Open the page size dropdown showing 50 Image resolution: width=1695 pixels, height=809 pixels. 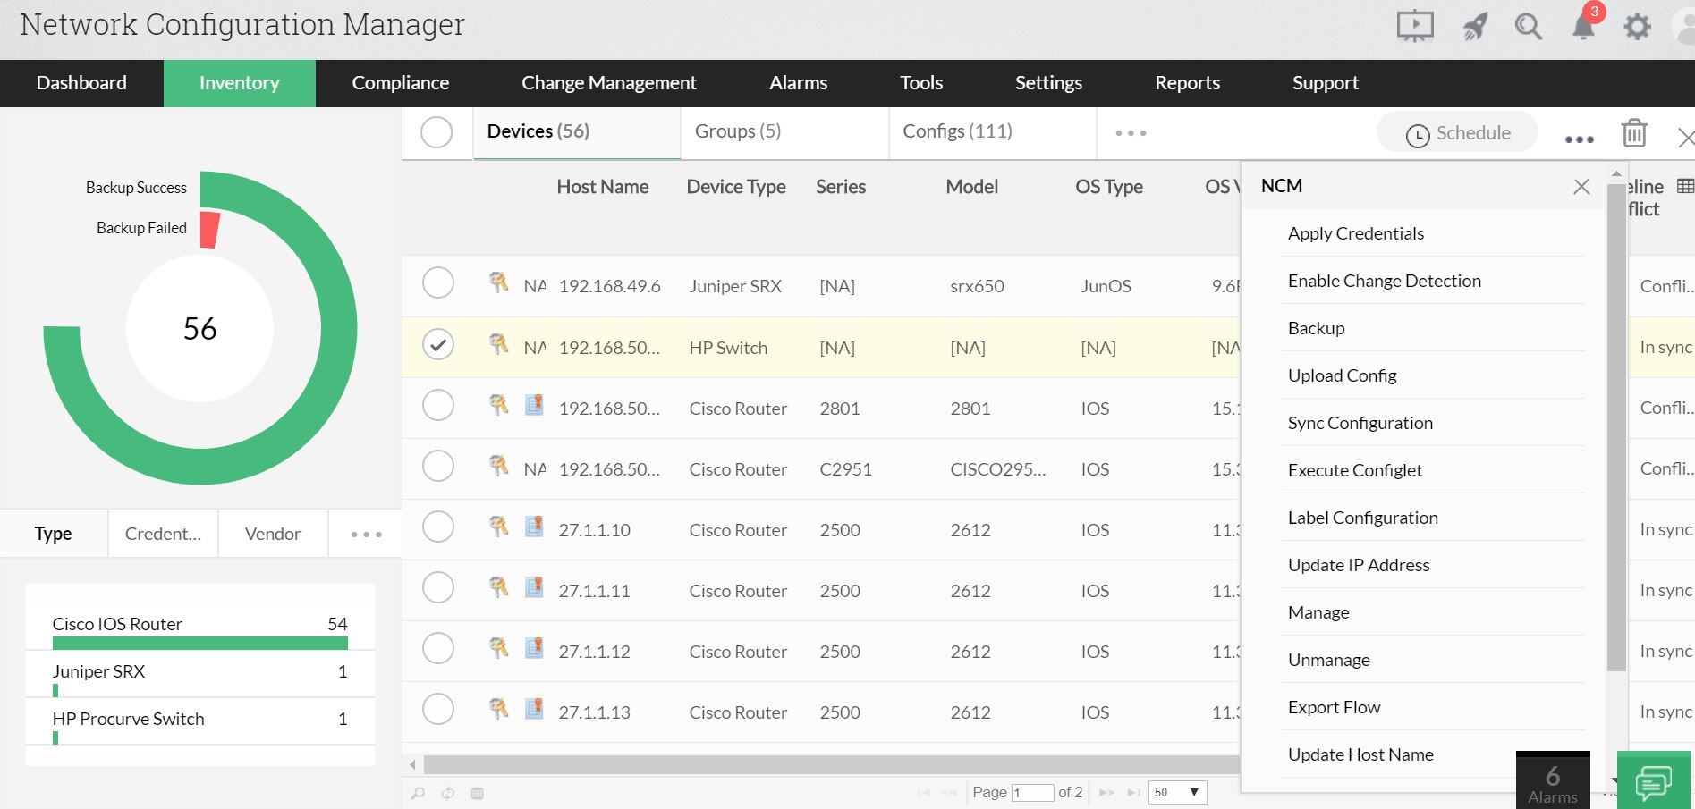click(1176, 792)
